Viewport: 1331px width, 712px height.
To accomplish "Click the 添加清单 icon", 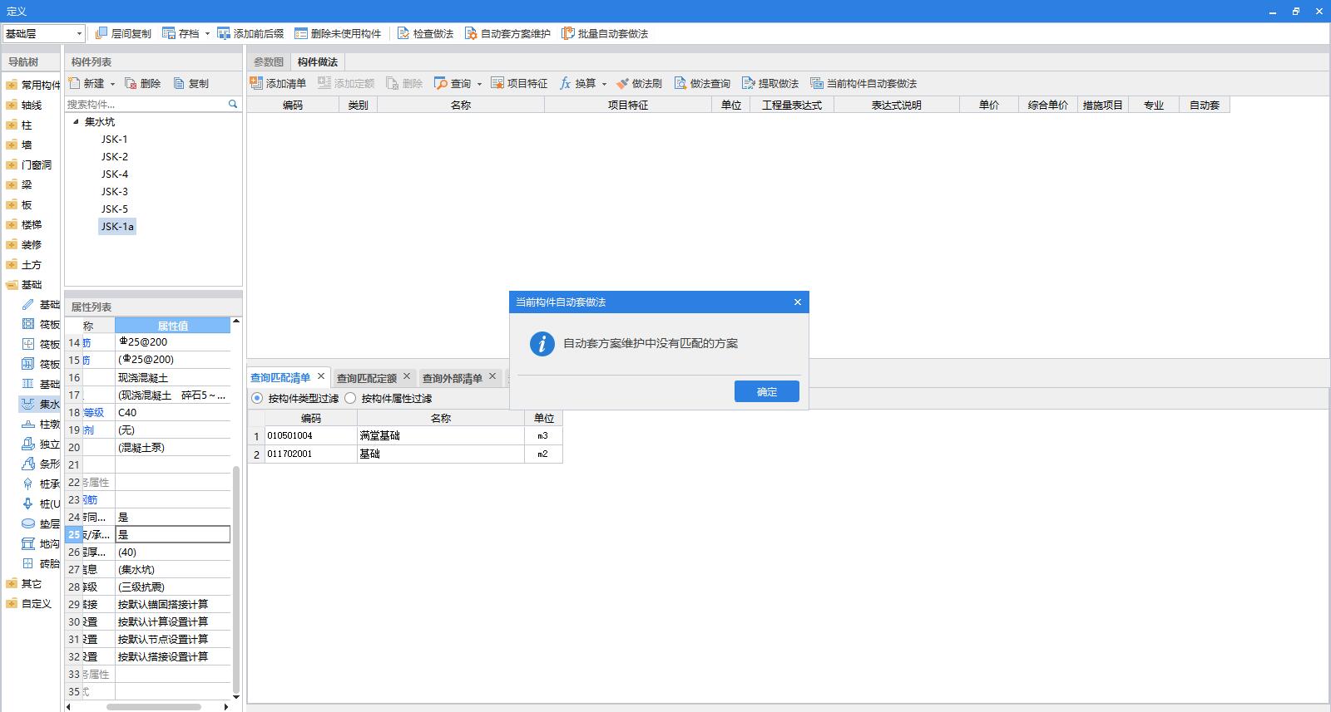I will point(256,83).
